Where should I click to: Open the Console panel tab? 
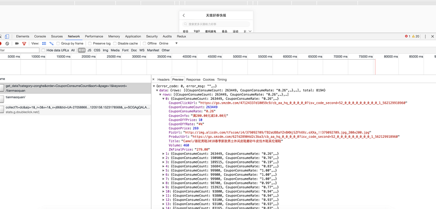[x=40, y=36]
